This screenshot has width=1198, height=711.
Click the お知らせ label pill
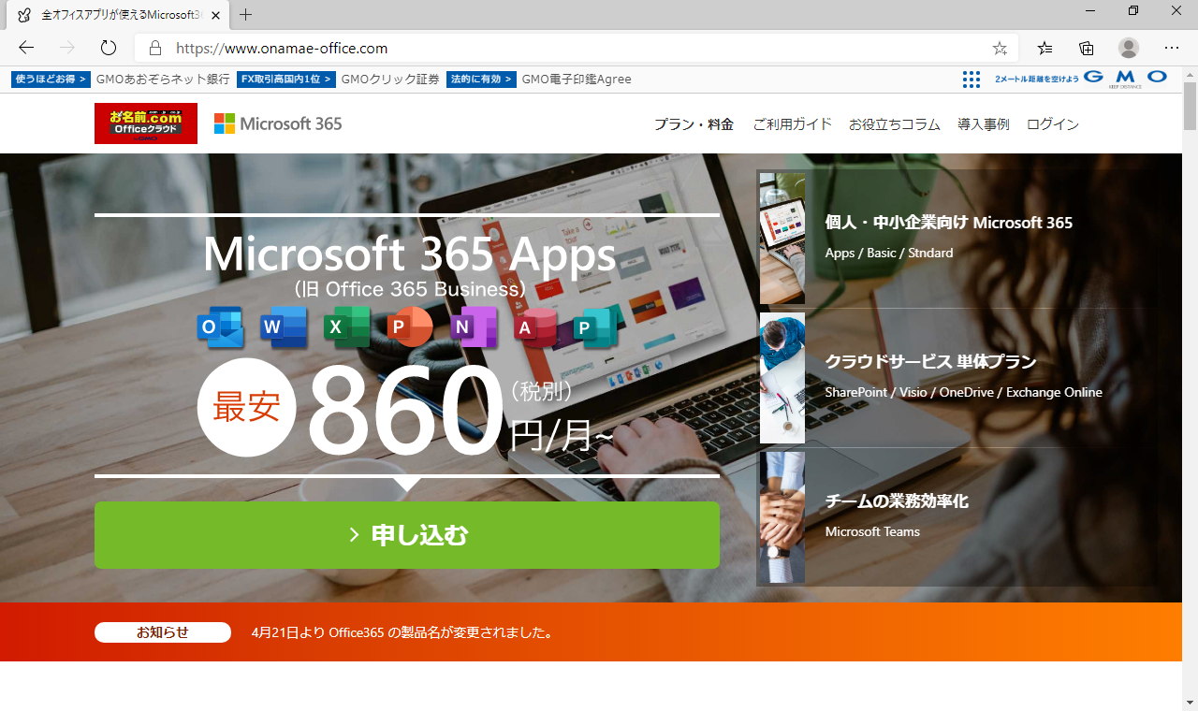pyautogui.click(x=163, y=632)
